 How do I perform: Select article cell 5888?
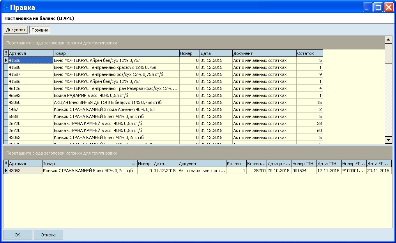(30, 116)
